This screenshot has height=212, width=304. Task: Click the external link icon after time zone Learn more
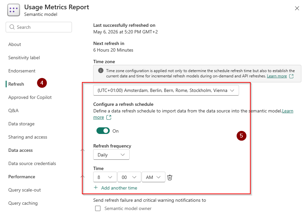pyautogui.click(x=291, y=76)
